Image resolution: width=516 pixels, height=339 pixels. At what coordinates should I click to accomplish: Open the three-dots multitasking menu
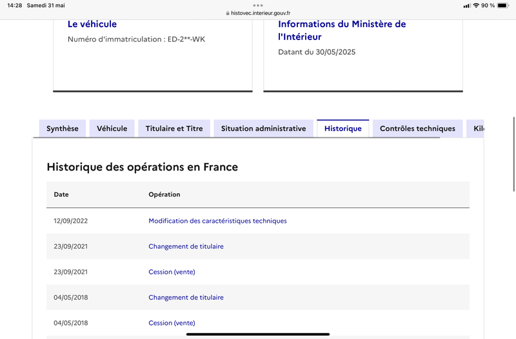258,5
